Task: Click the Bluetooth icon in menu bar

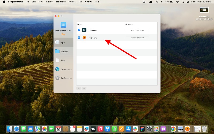Action: pos(162,2)
